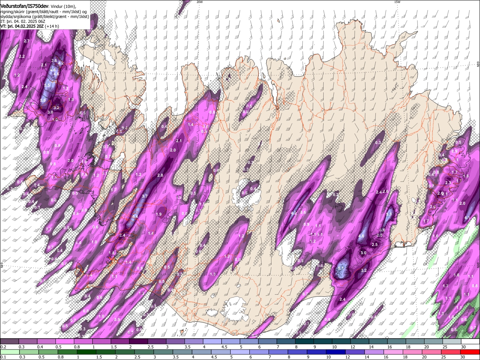Click the '5.1' value near south coast
The image size is (480, 360).
tap(340, 268)
